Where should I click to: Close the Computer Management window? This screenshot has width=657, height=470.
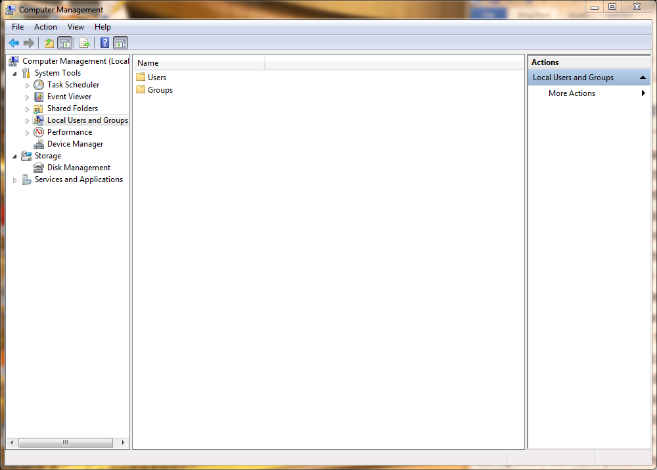coord(637,7)
